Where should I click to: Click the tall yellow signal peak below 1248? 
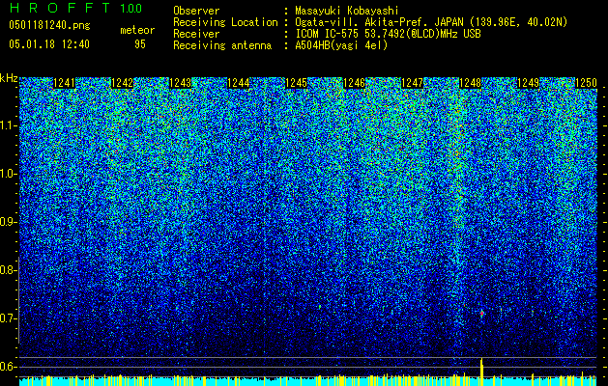tap(481, 372)
